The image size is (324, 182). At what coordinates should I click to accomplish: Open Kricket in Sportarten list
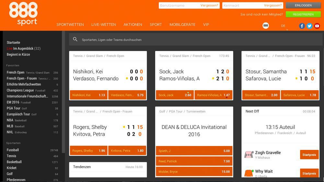point(32,168)
